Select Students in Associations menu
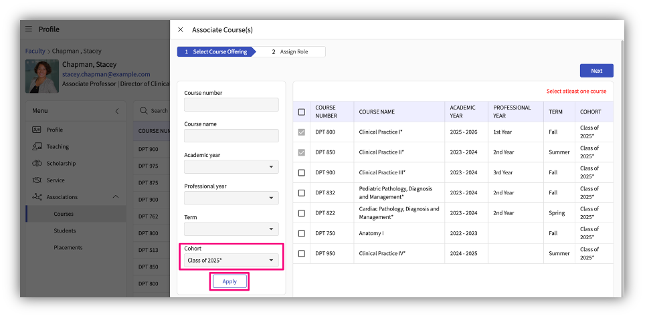The image size is (645, 318). point(65,230)
